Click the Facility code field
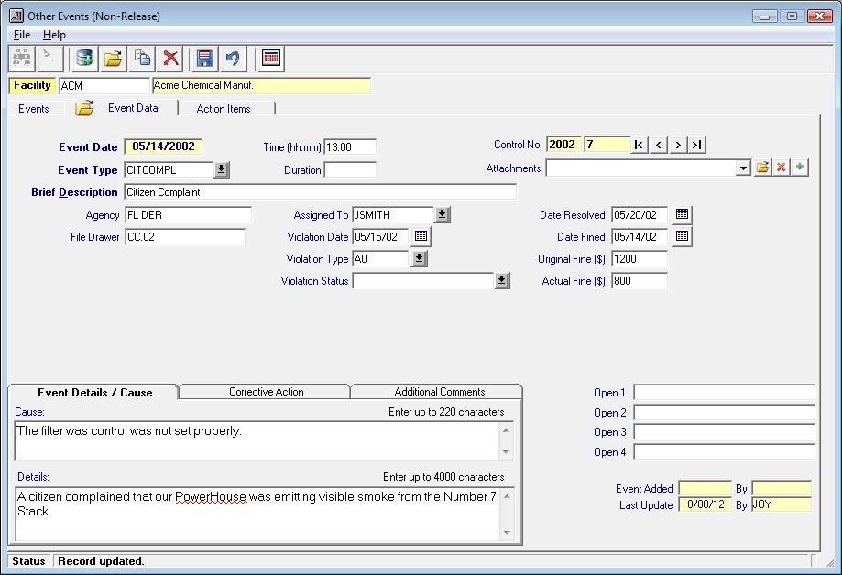This screenshot has width=842, height=575. [104, 86]
